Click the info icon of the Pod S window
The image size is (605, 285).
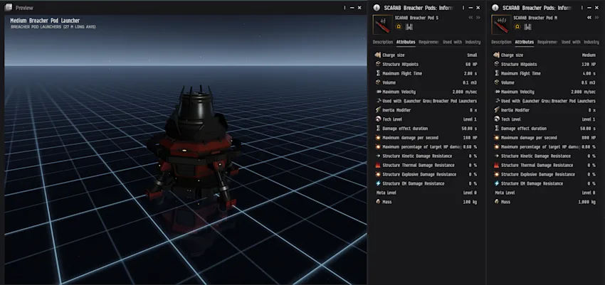(377, 8)
